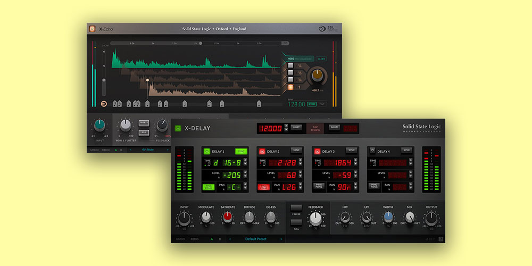Enable the Delay 4 power icon
The image size is (532, 266).
coord(372,151)
